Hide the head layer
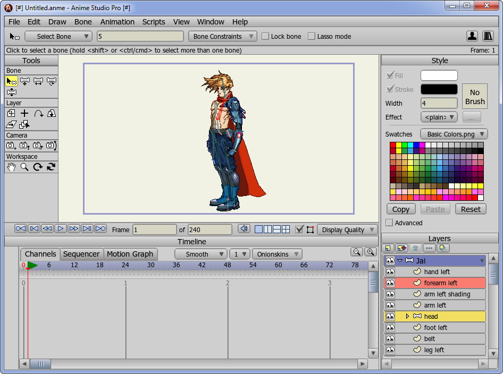The height and width of the screenshot is (374, 503). pos(390,316)
